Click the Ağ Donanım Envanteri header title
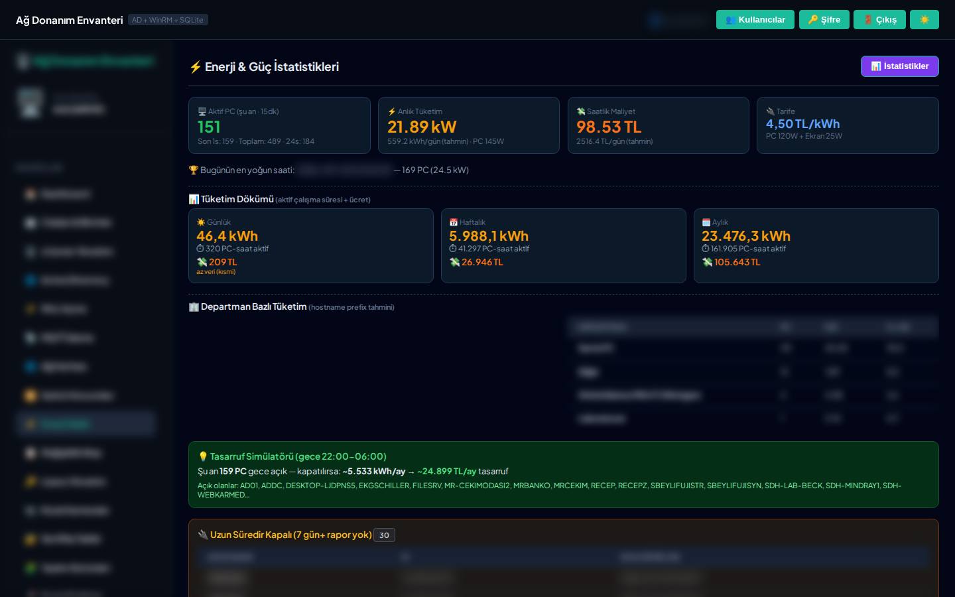955x597 pixels. coord(70,20)
